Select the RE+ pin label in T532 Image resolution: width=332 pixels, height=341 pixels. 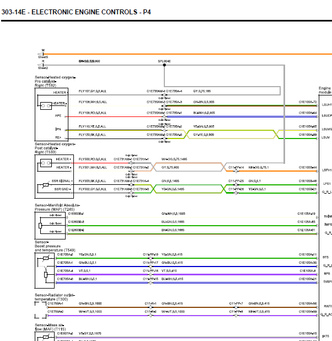58,137
